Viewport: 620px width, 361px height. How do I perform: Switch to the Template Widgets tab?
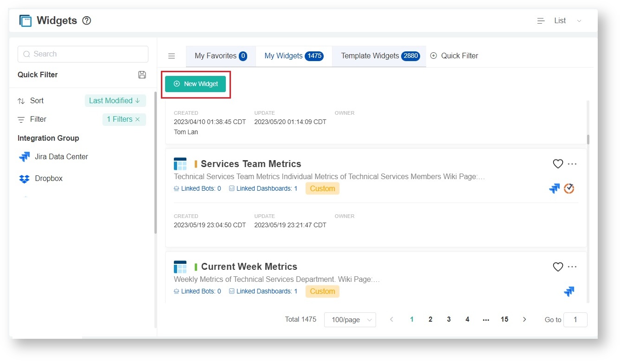[379, 56]
